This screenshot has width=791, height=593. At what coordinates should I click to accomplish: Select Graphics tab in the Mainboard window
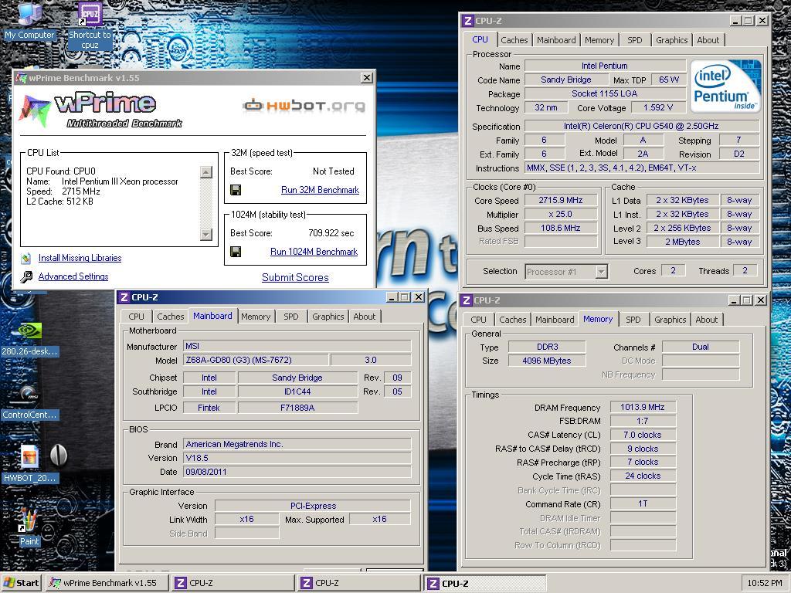(328, 317)
